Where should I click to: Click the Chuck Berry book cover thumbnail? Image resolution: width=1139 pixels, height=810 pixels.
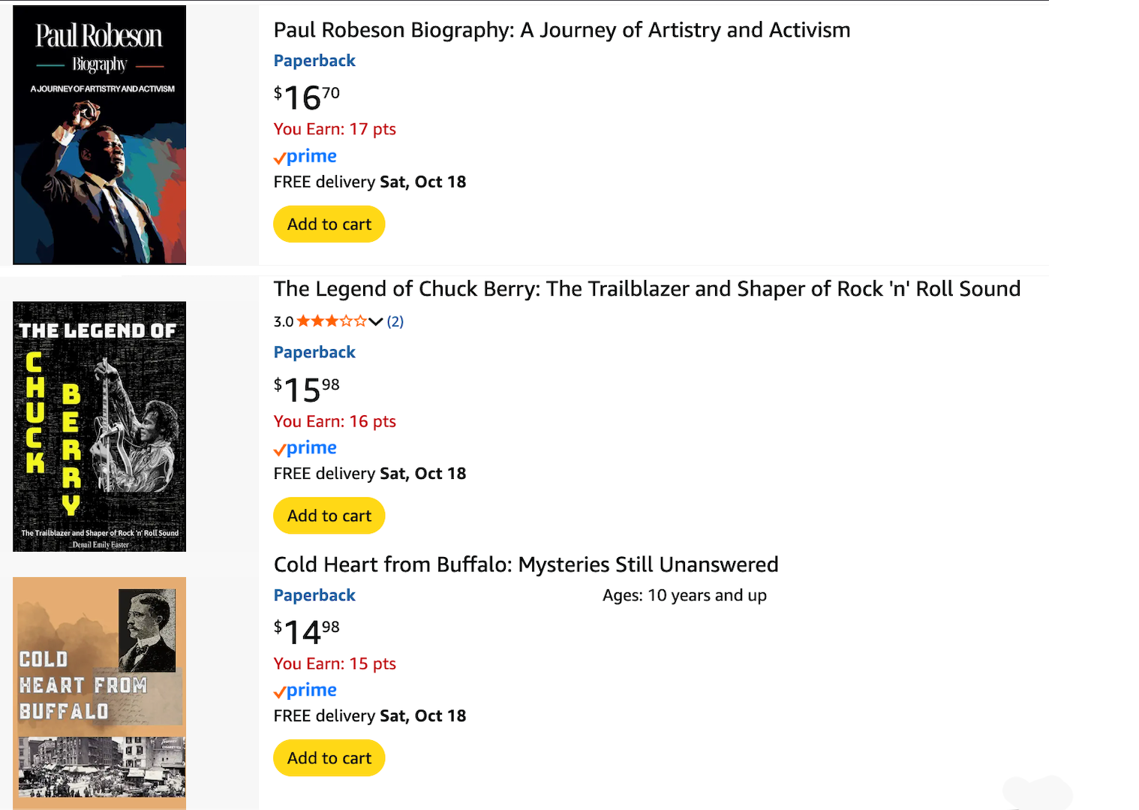[99, 426]
